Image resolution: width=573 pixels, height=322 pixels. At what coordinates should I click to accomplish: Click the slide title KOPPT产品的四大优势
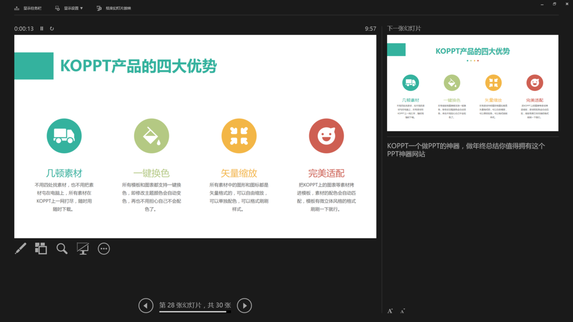coord(139,66)
